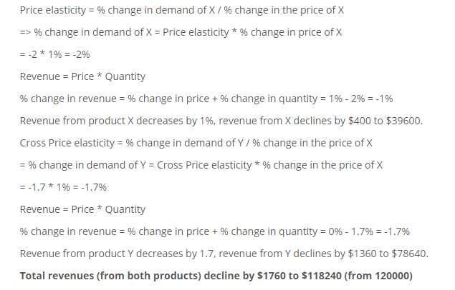
Task: Click the calculation '= -1.7 * 1% = -1.7%'
Action: pyautogui.click(x=63, y=187)
